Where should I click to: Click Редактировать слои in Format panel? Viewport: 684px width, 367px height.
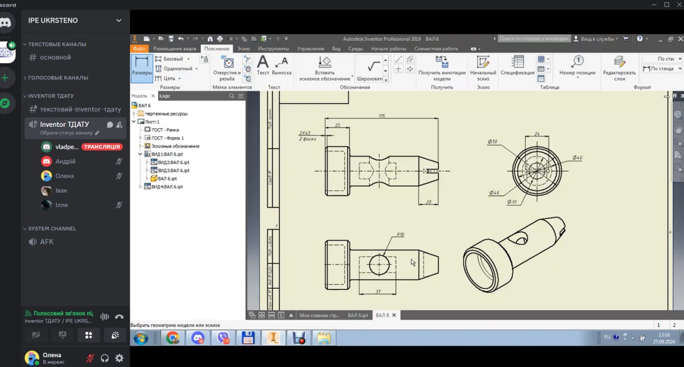[x=619, y=66]
